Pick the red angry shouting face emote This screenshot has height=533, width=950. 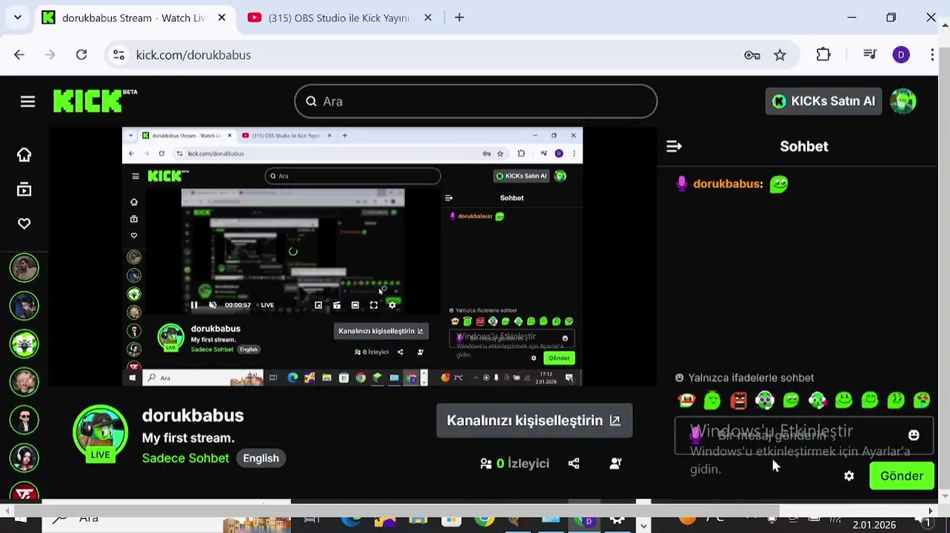739,400
